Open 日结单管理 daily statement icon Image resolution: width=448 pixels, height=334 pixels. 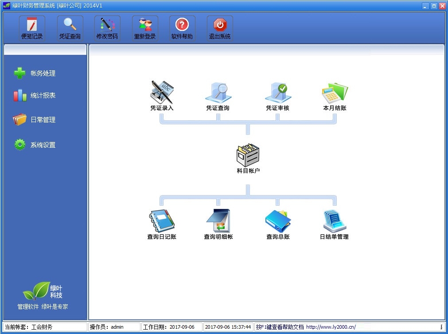[335, 221]
